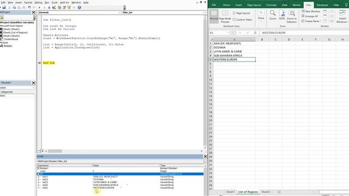This screenshot has height=196, width=349.
Task: Click the Undo icon in VBA toolbar
Action: coord(29,8)
